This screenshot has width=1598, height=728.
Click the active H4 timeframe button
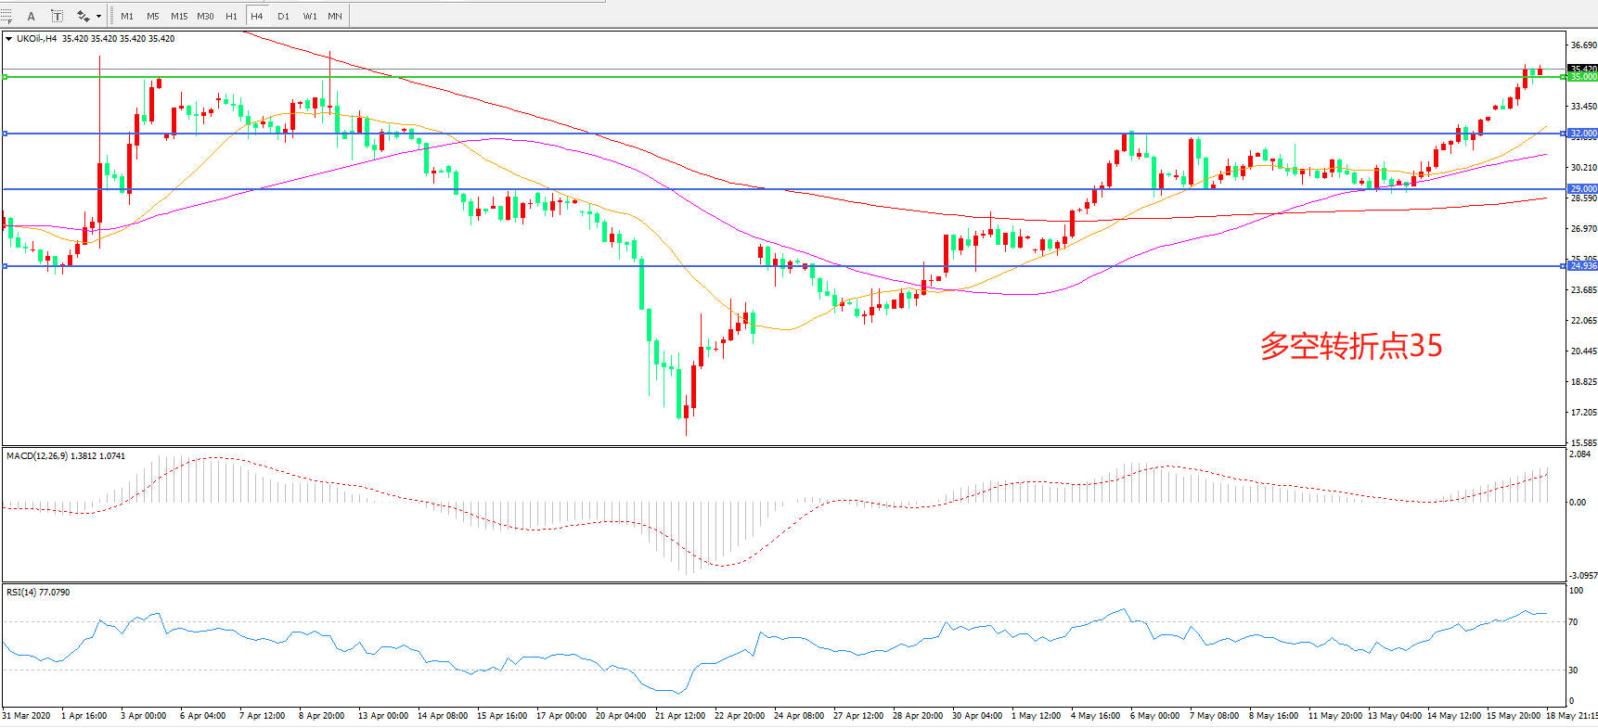(257, 16)
